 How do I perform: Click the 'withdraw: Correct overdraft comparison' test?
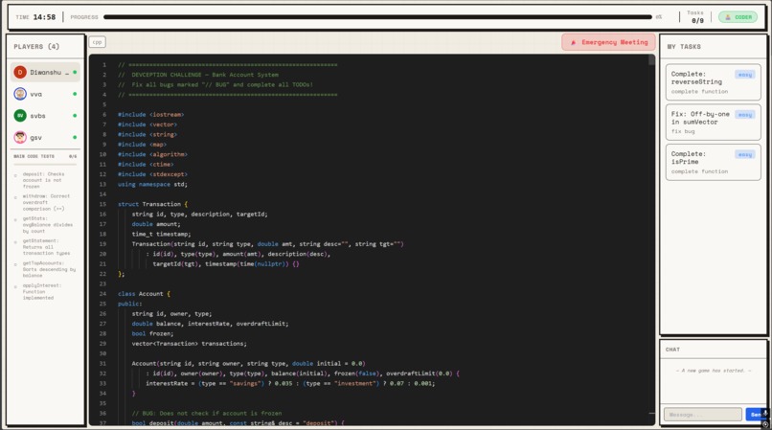(x=44, y=202)
